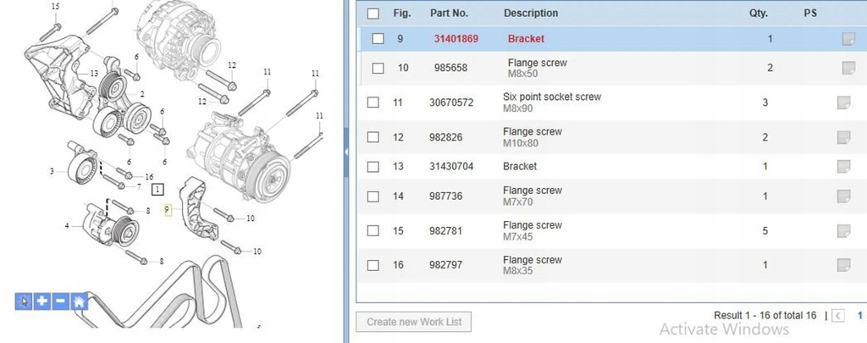Open note icon for part 982781
The height and width of the screenshot is (343, 867).
pos(844,230)
